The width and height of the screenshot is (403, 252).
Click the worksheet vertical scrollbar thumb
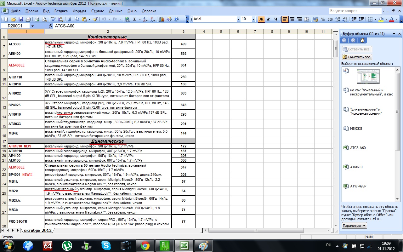point(335,49)
